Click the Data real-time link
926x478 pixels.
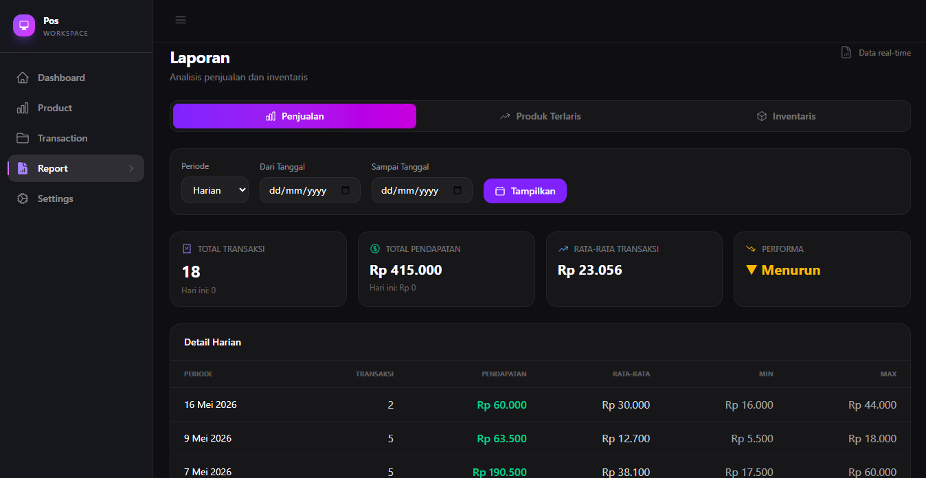pos(876,53)
